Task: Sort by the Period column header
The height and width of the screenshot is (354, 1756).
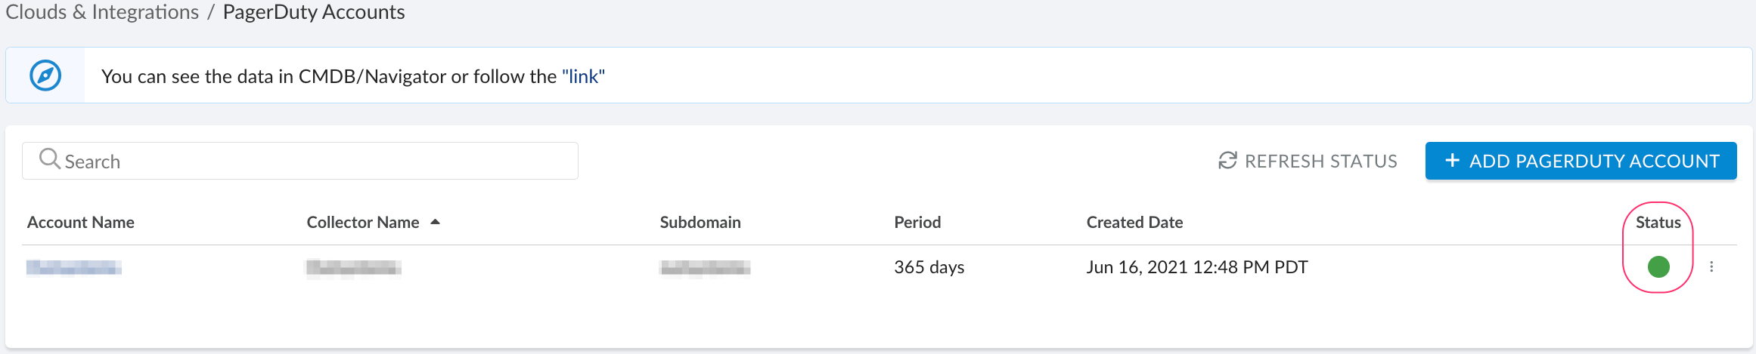Action: click(x=917, y=223)
